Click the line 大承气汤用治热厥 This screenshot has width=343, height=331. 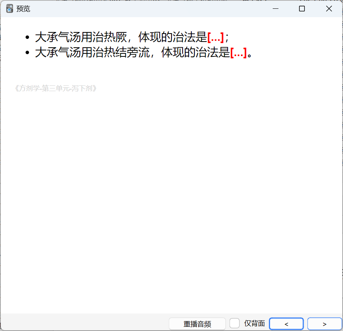pos(131,37)
